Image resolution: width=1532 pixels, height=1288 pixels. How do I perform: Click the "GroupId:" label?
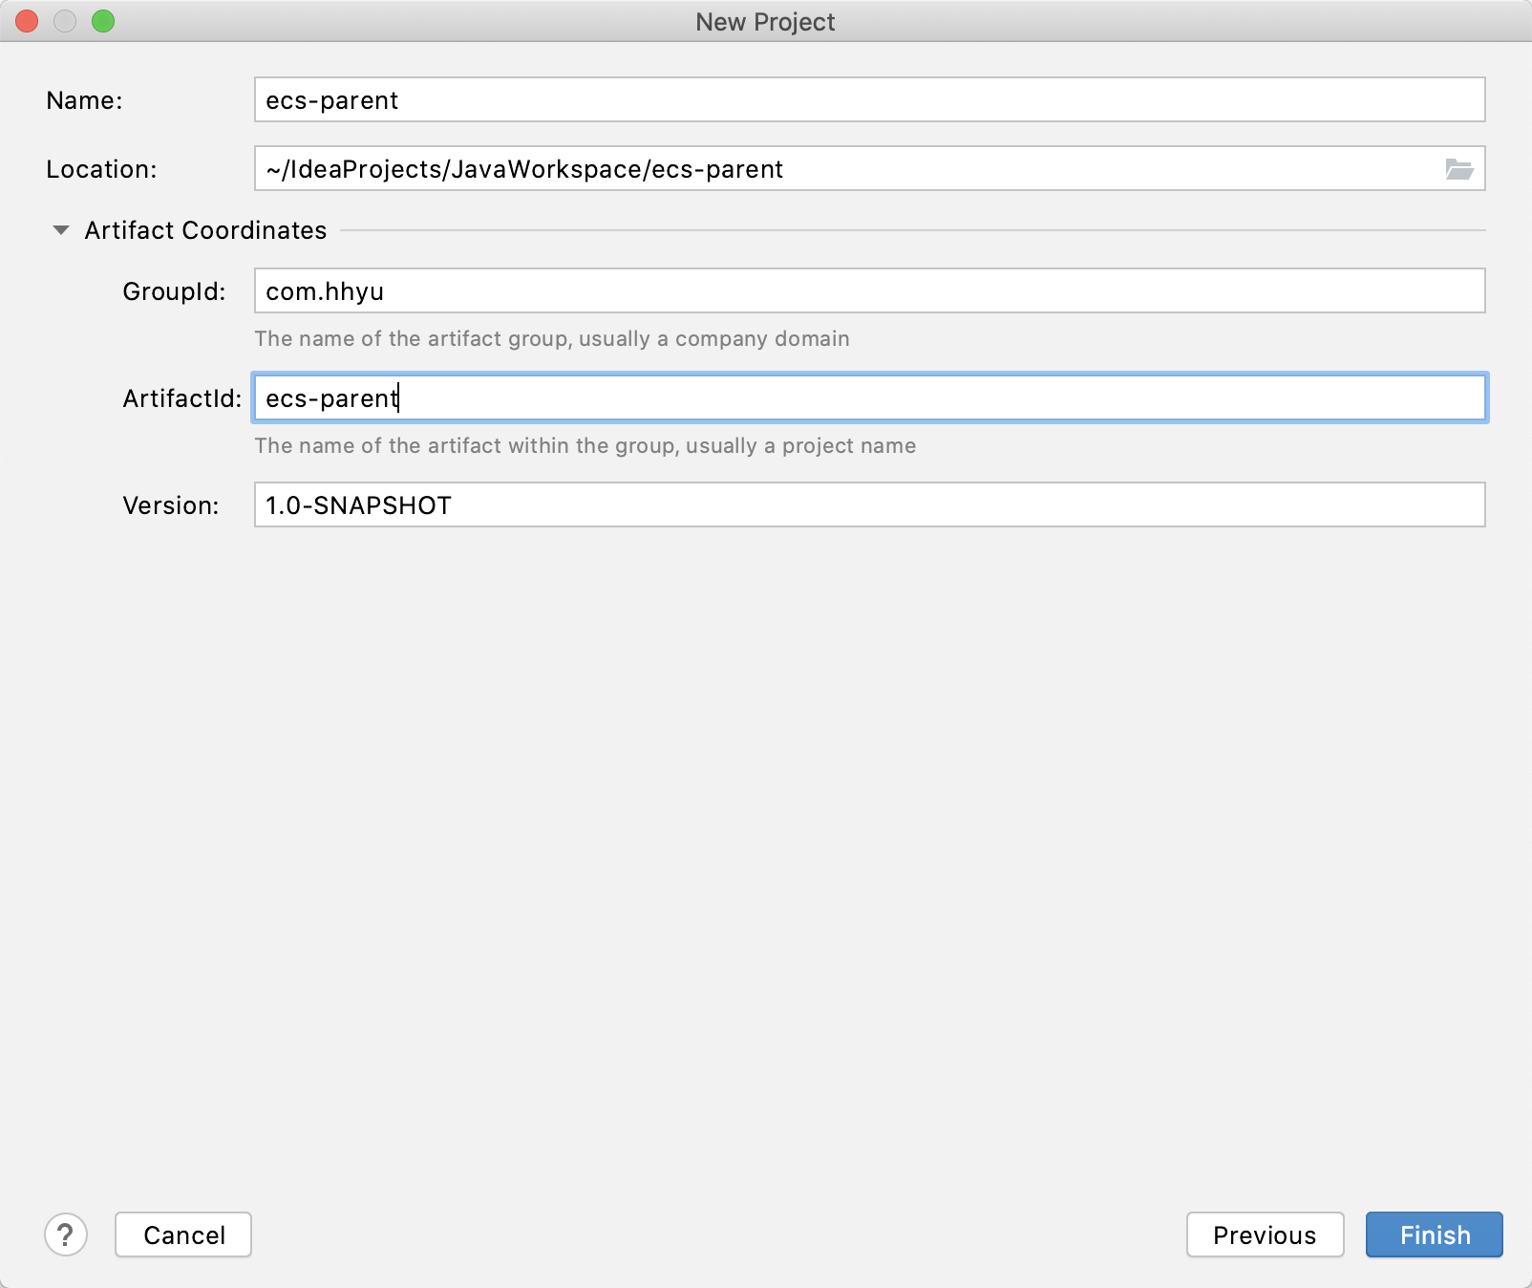(x=174, y=291)
